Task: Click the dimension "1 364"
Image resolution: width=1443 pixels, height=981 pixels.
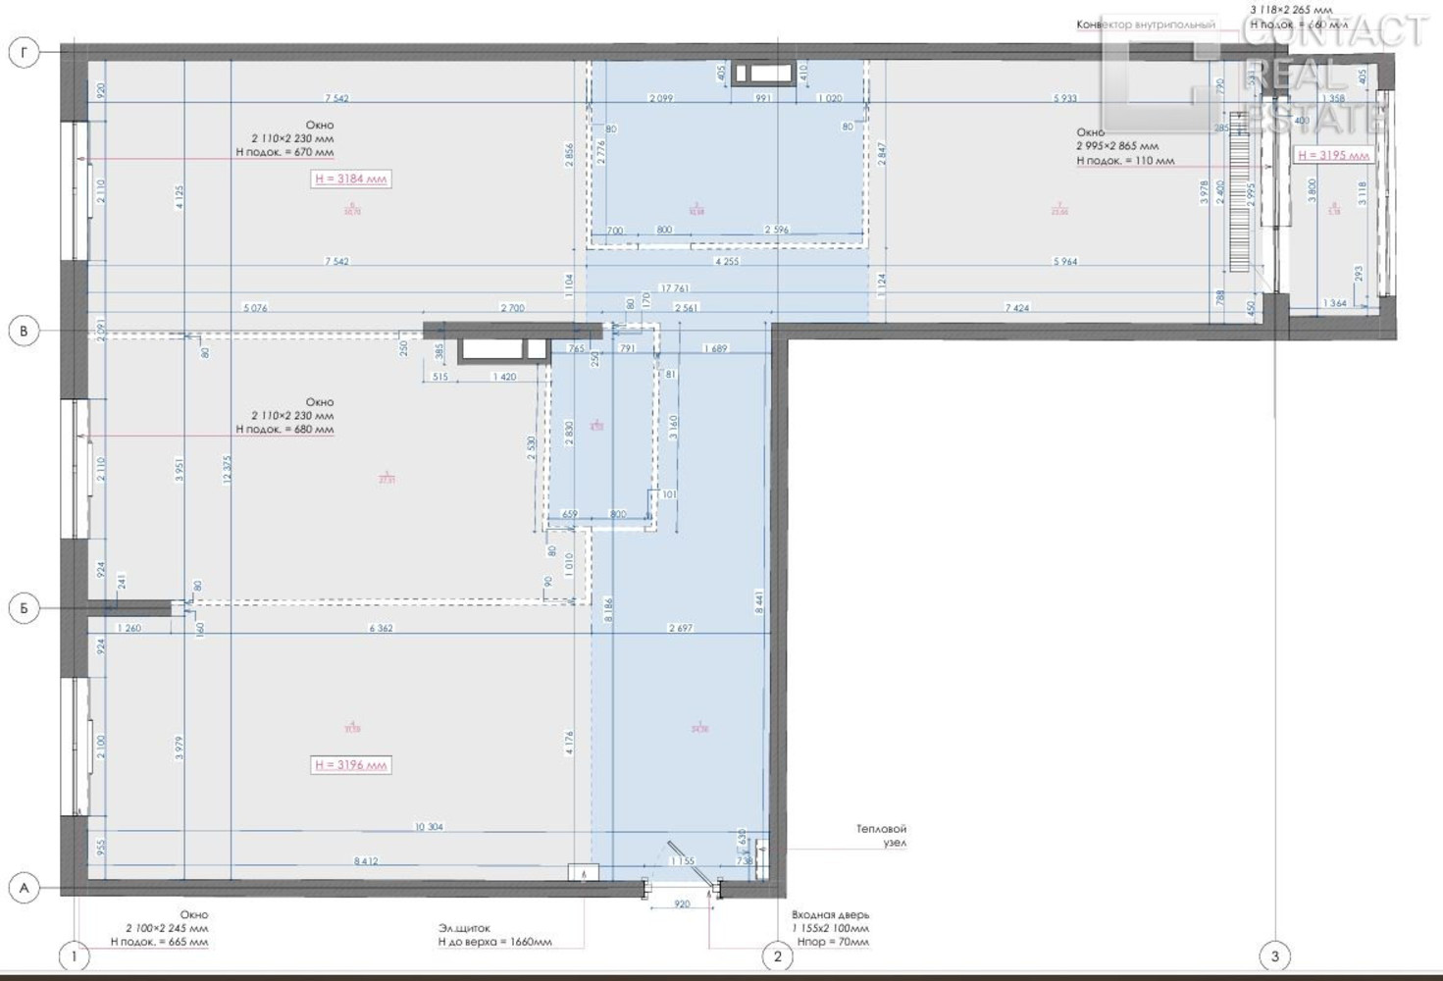Action: 1335,303
